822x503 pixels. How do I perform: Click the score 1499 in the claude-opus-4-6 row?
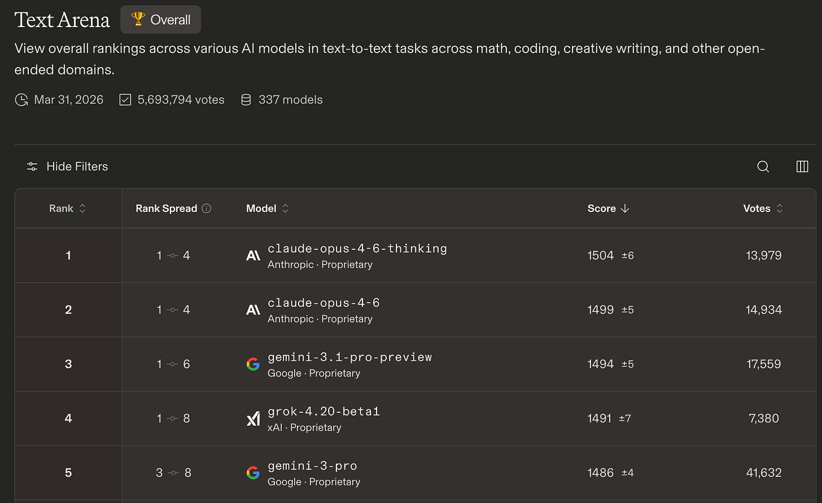600,310
